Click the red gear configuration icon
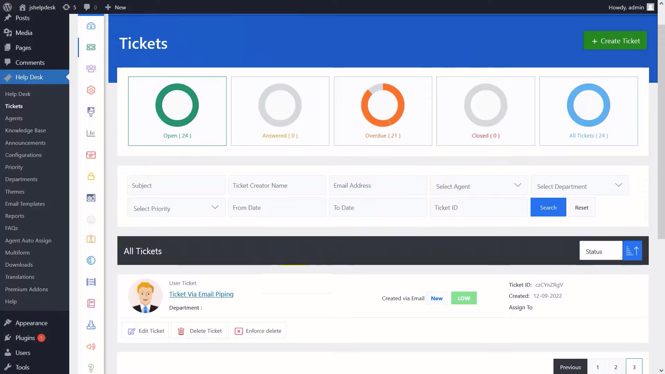 point(91,90)
